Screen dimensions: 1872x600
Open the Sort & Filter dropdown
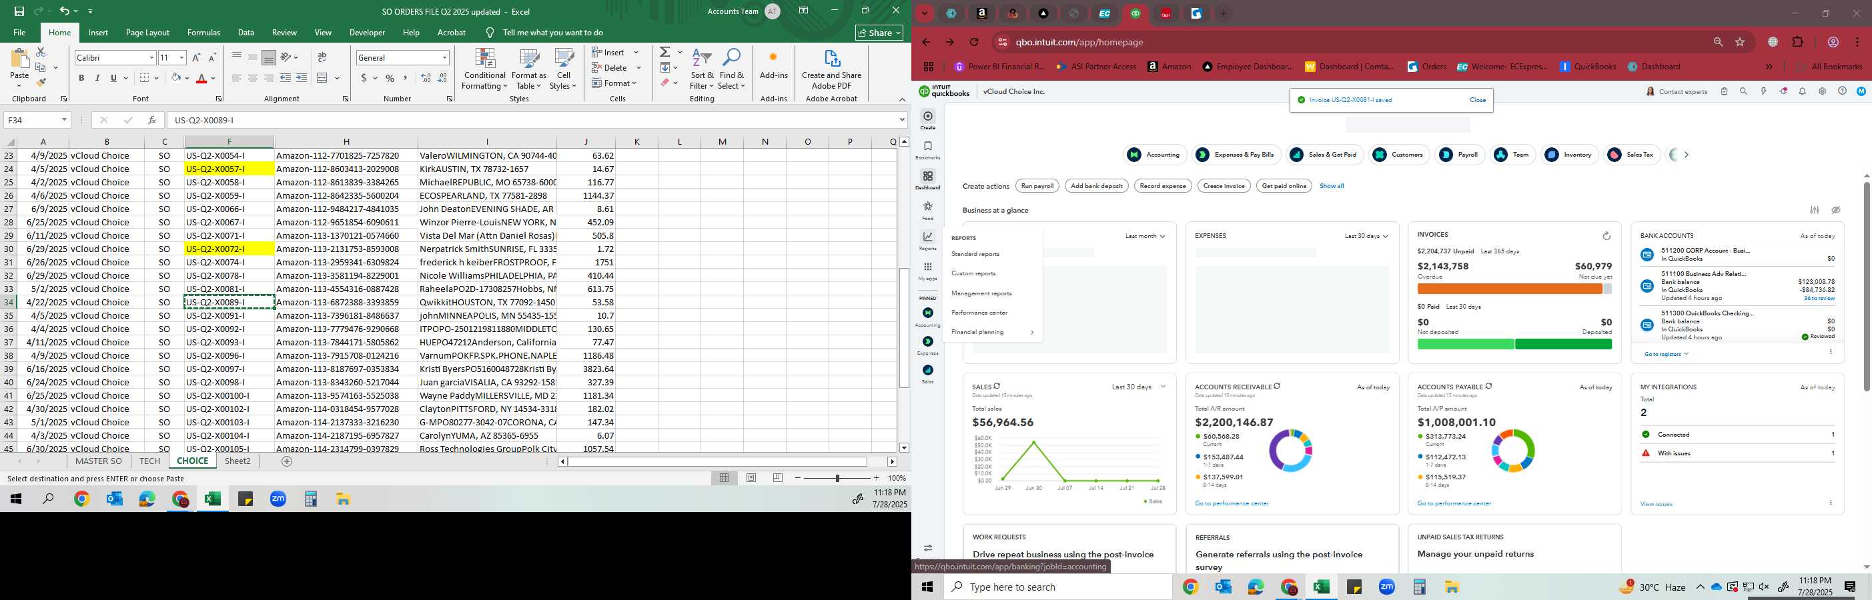(702, 70)
